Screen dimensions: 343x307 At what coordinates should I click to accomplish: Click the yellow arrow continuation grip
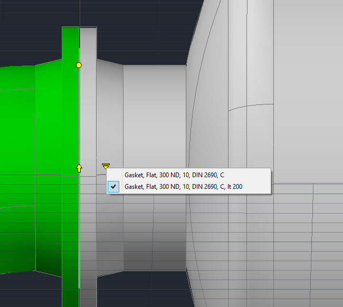79,168
